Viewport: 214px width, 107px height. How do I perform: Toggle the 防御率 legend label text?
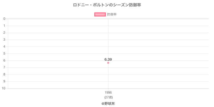point(112,14)
